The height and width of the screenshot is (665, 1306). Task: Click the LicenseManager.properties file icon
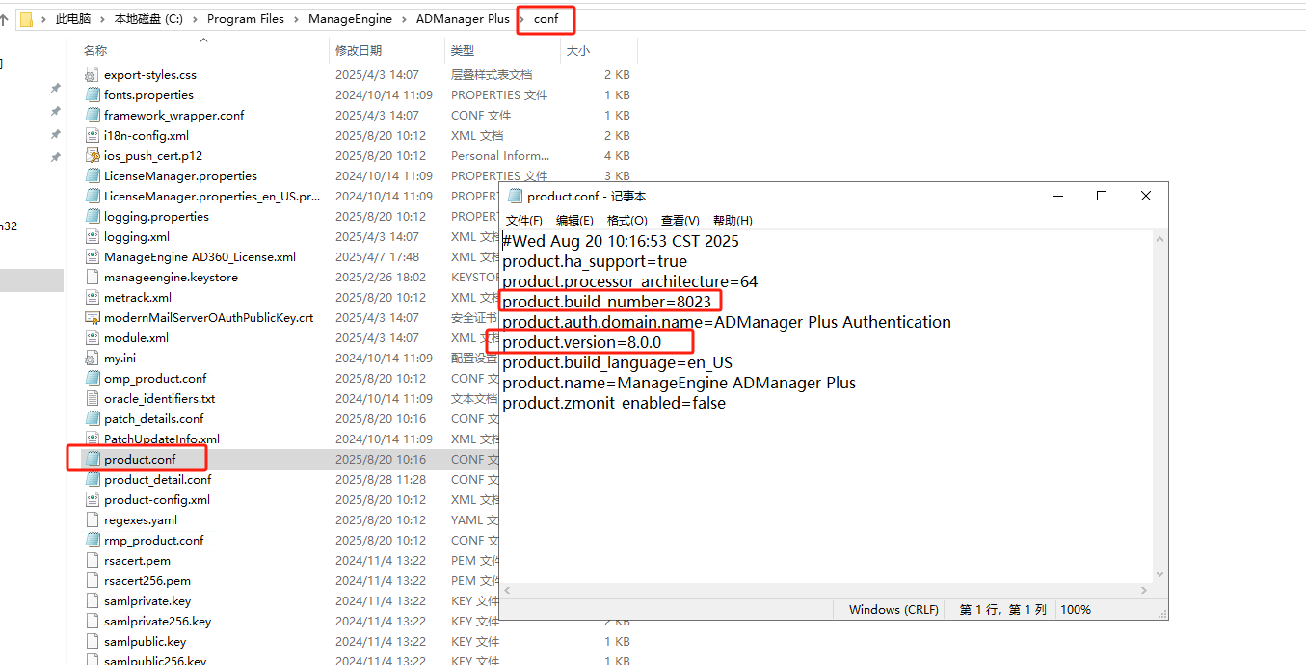tap(92, 176)
